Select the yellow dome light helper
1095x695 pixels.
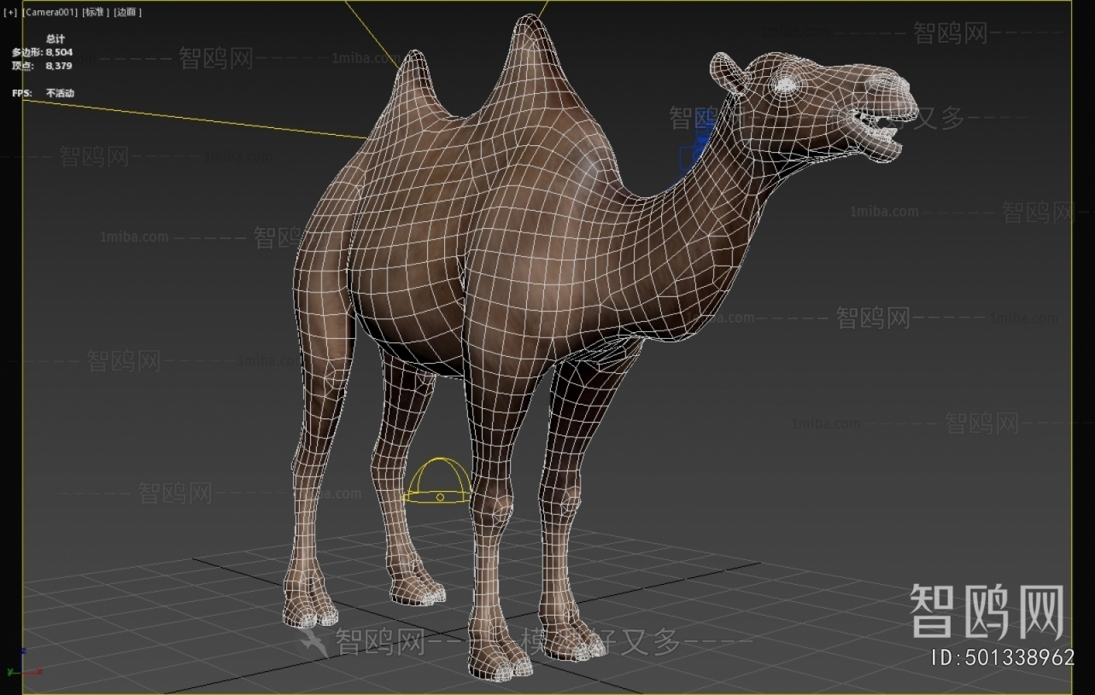tap(437, 482)
